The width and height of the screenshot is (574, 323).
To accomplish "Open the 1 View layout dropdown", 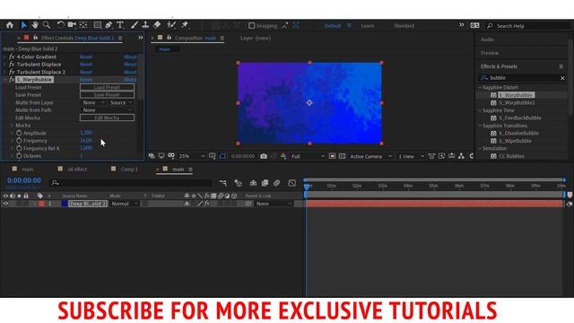I will coord(411,156).
